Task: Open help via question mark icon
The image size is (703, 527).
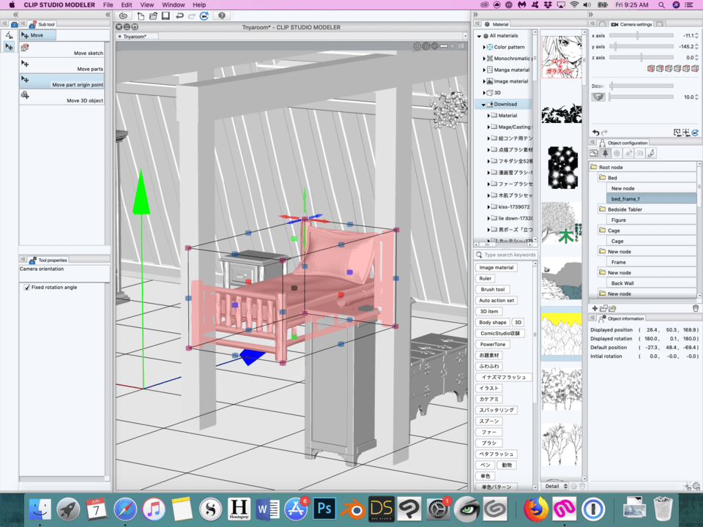Action: click(221, 16)
